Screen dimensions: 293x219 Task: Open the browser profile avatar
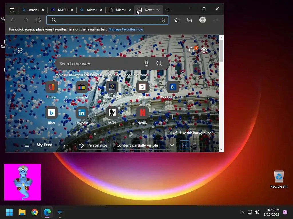coord(203,20)
